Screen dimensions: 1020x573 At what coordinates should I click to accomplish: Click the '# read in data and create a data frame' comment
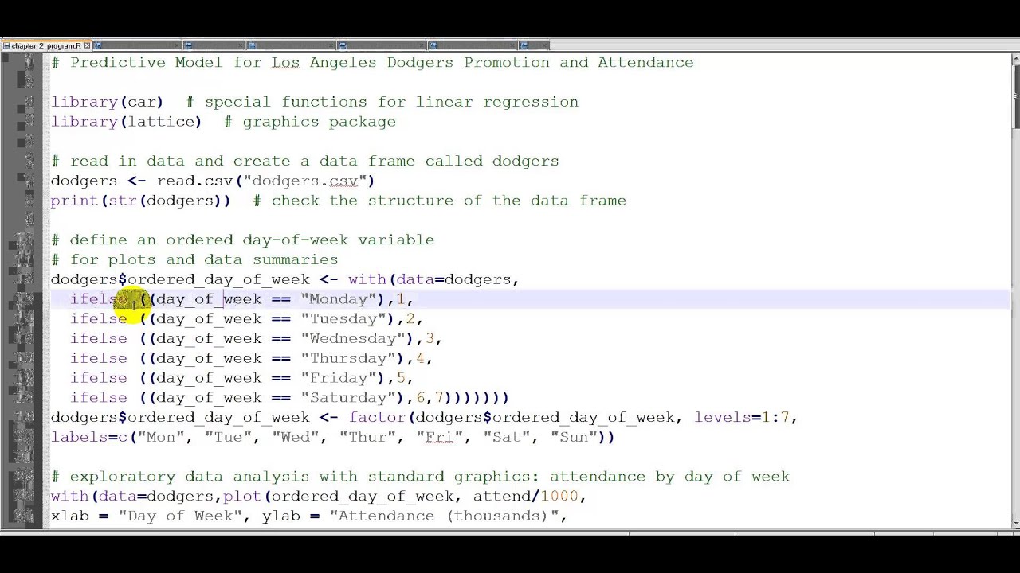(x=305, y=161)
